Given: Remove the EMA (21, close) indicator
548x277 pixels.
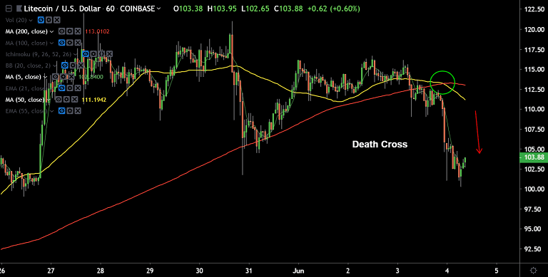Looking at the screenshot, I should pos(78,88).
